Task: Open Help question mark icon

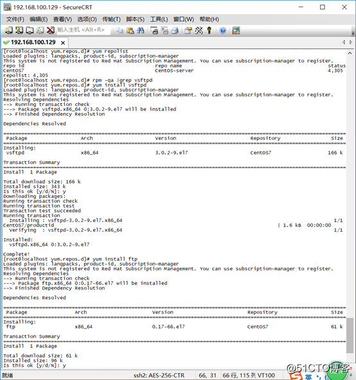Action: (222, 30)
